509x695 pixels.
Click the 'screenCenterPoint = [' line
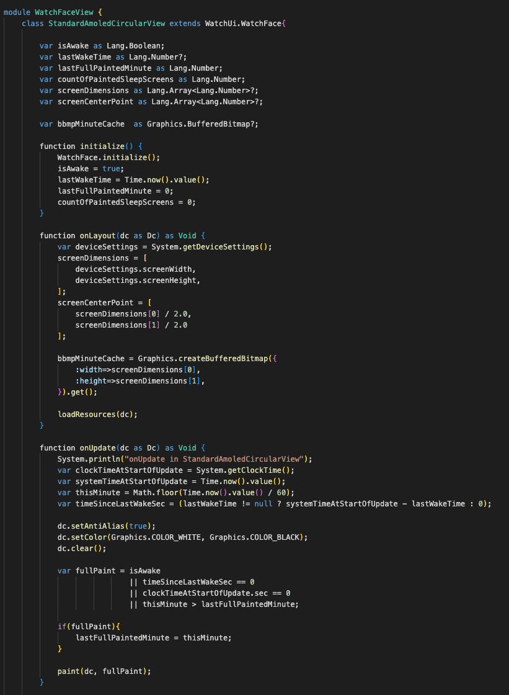[104, 303]
